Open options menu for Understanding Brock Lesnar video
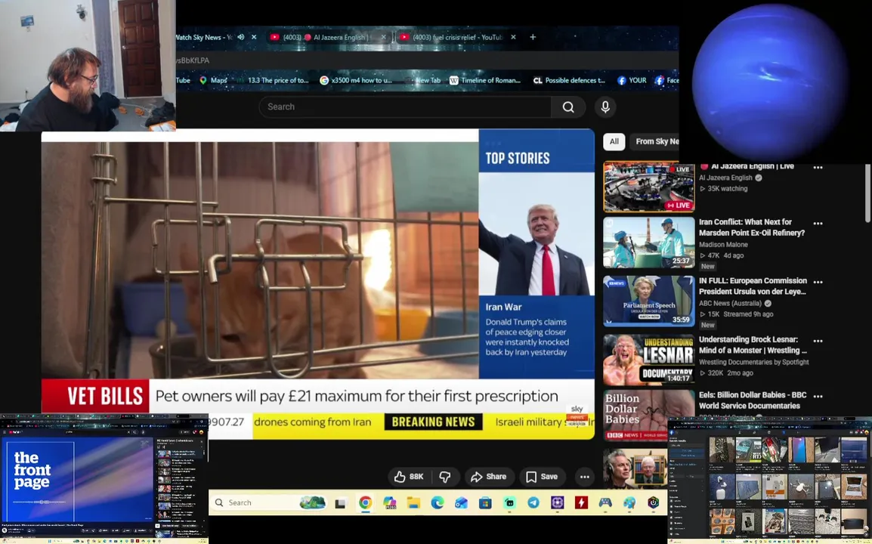Image resolution: width=872 pixels, height=544 pixels. point(818,341)
